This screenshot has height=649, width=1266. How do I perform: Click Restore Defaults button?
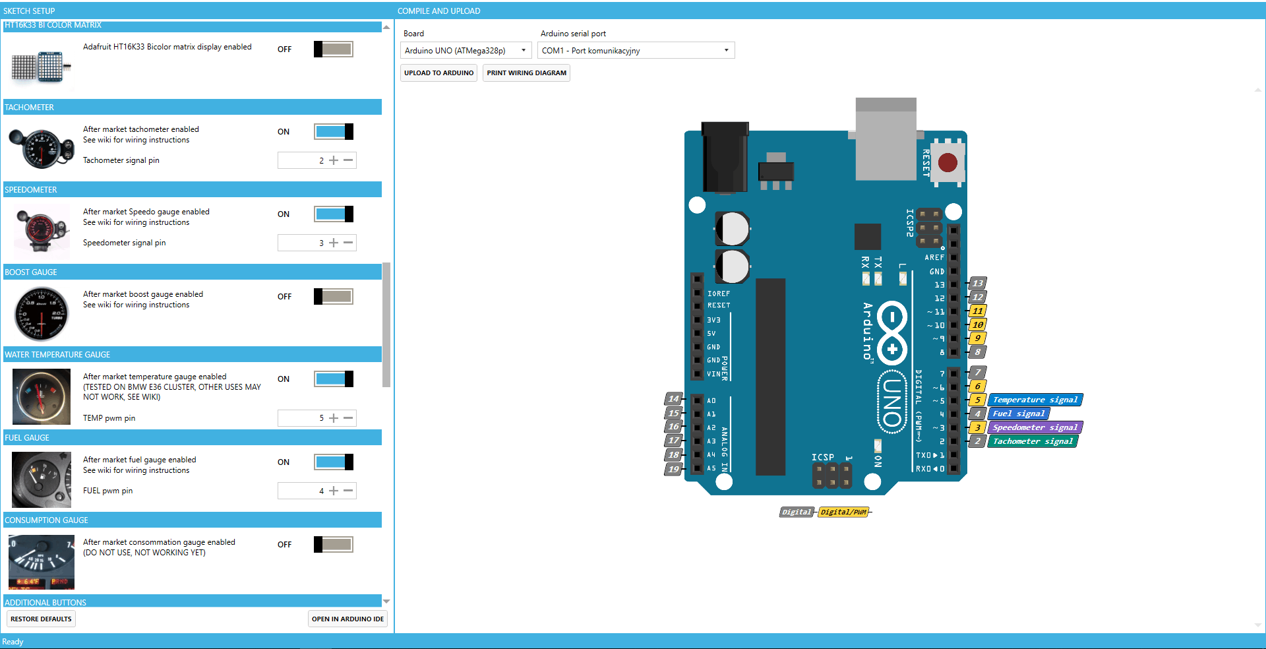tap(41, 619)
